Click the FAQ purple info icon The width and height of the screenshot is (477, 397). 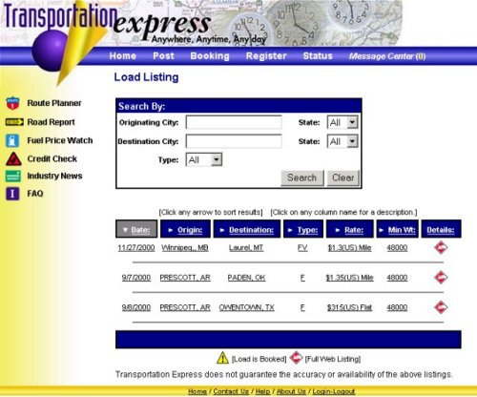(x=12, y=194)
